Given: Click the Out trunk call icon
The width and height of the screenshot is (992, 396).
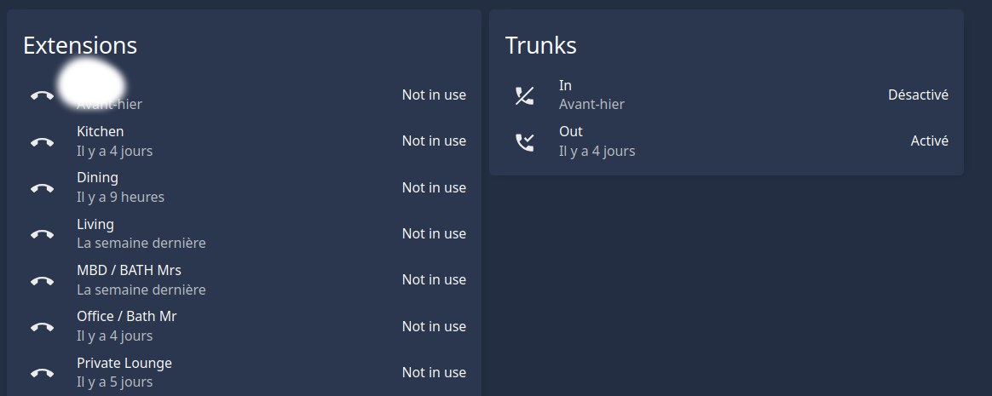Looking at the screenshot, I should (x=524, y=141).
